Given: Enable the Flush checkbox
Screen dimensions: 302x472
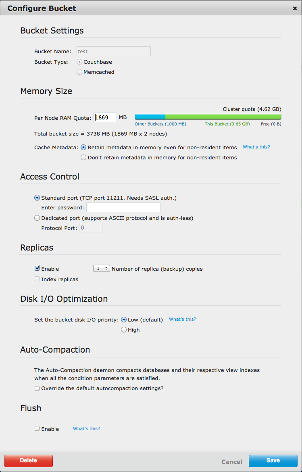Looking at the screenshot, I should click(x=37, y=428).
